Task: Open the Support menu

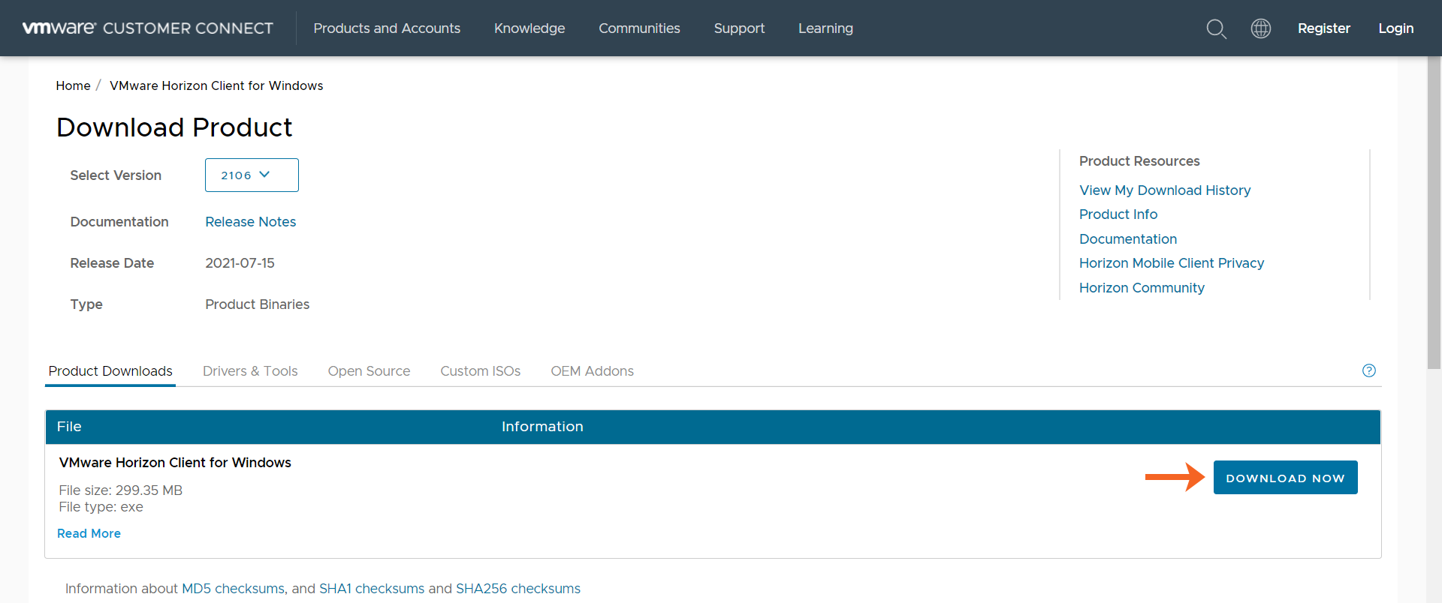Action: (x=739, y=28)
